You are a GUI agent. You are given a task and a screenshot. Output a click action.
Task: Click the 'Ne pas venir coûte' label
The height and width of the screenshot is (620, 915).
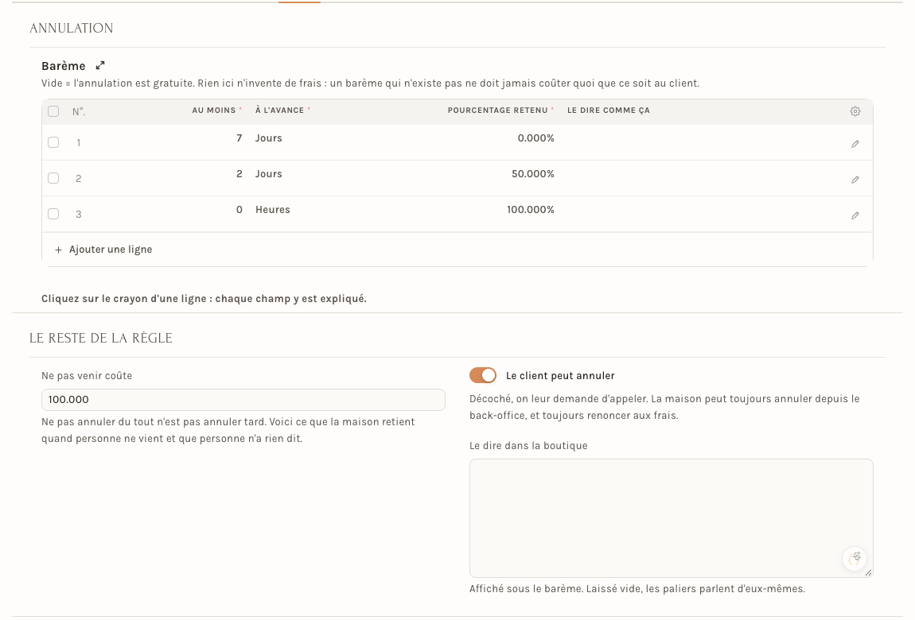[87, 376]
